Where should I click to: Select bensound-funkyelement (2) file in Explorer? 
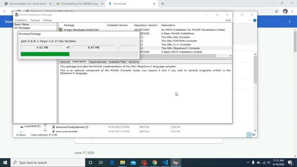point(72,127)
